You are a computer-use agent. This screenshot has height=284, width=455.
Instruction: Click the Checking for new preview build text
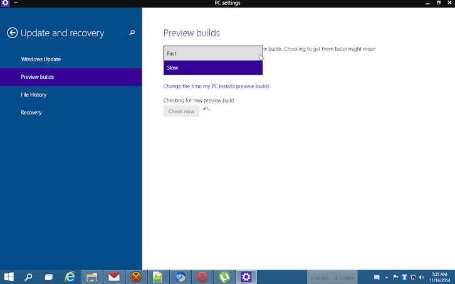pyautogui.click(x=199, y=101)
